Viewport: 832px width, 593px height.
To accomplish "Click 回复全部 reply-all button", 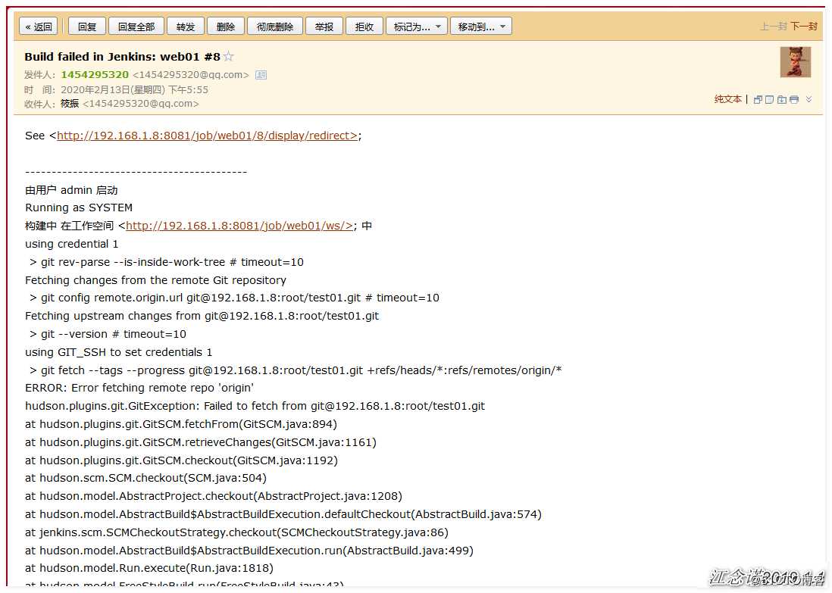I will tap(136, 27).
